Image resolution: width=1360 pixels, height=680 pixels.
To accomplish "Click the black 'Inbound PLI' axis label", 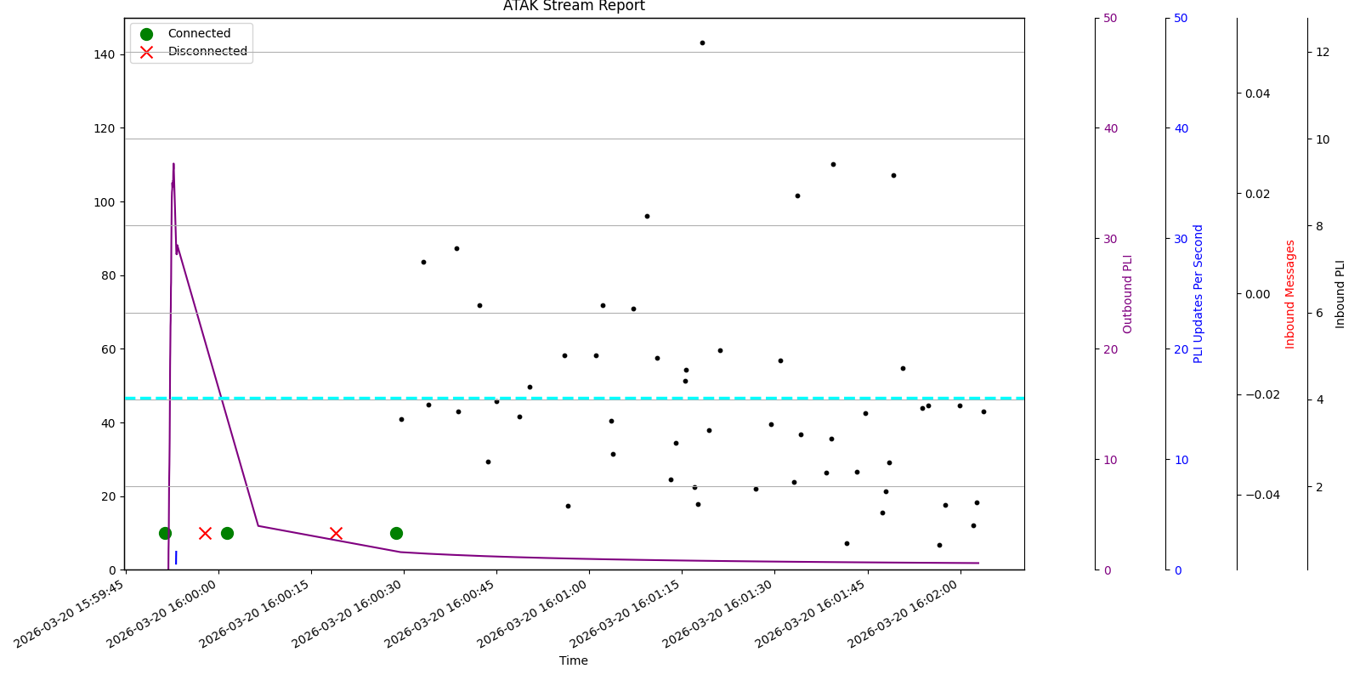I will (1340, 294).
